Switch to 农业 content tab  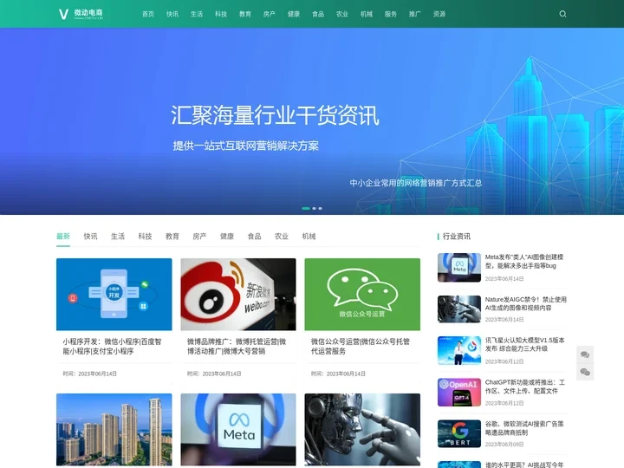pyautogui.click(x=282, y=237)
